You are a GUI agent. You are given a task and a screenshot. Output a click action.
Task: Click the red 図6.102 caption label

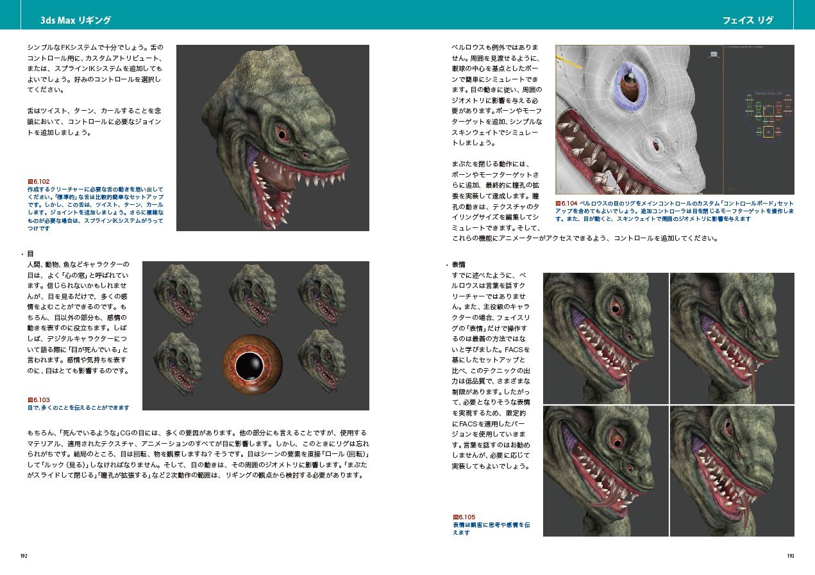pyautogui.click(x=38, y=182)
